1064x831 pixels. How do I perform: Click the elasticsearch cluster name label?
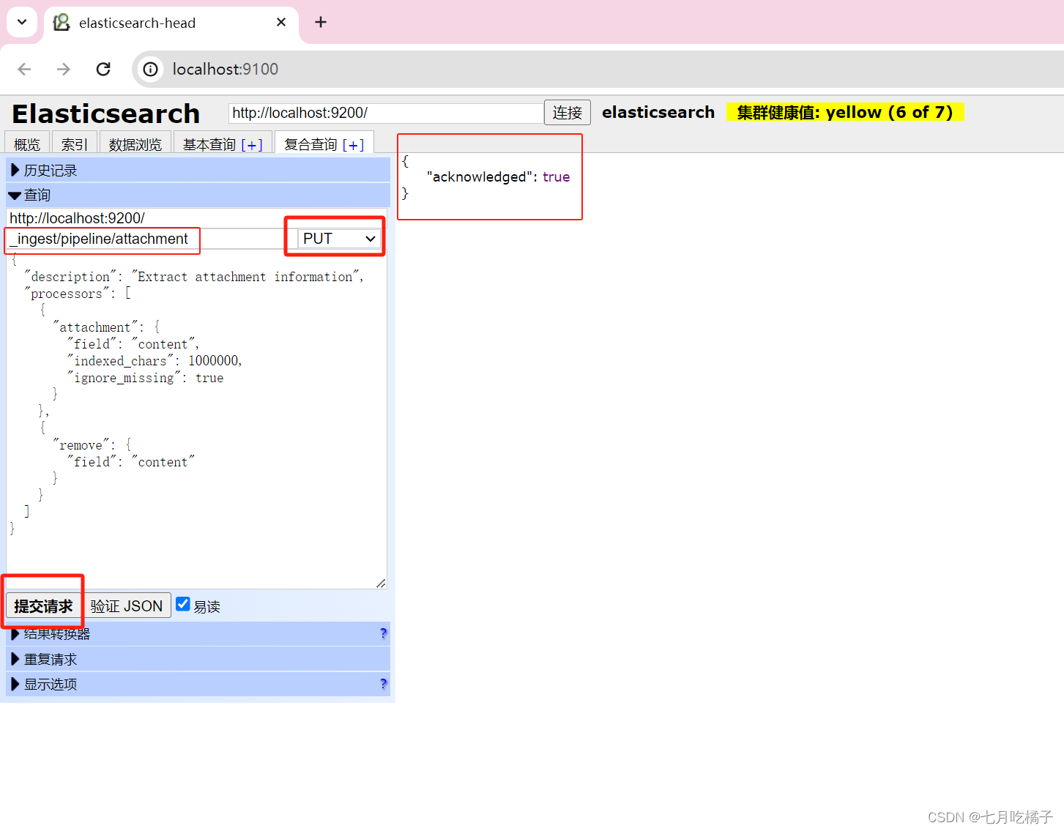(x=658, y=112)
